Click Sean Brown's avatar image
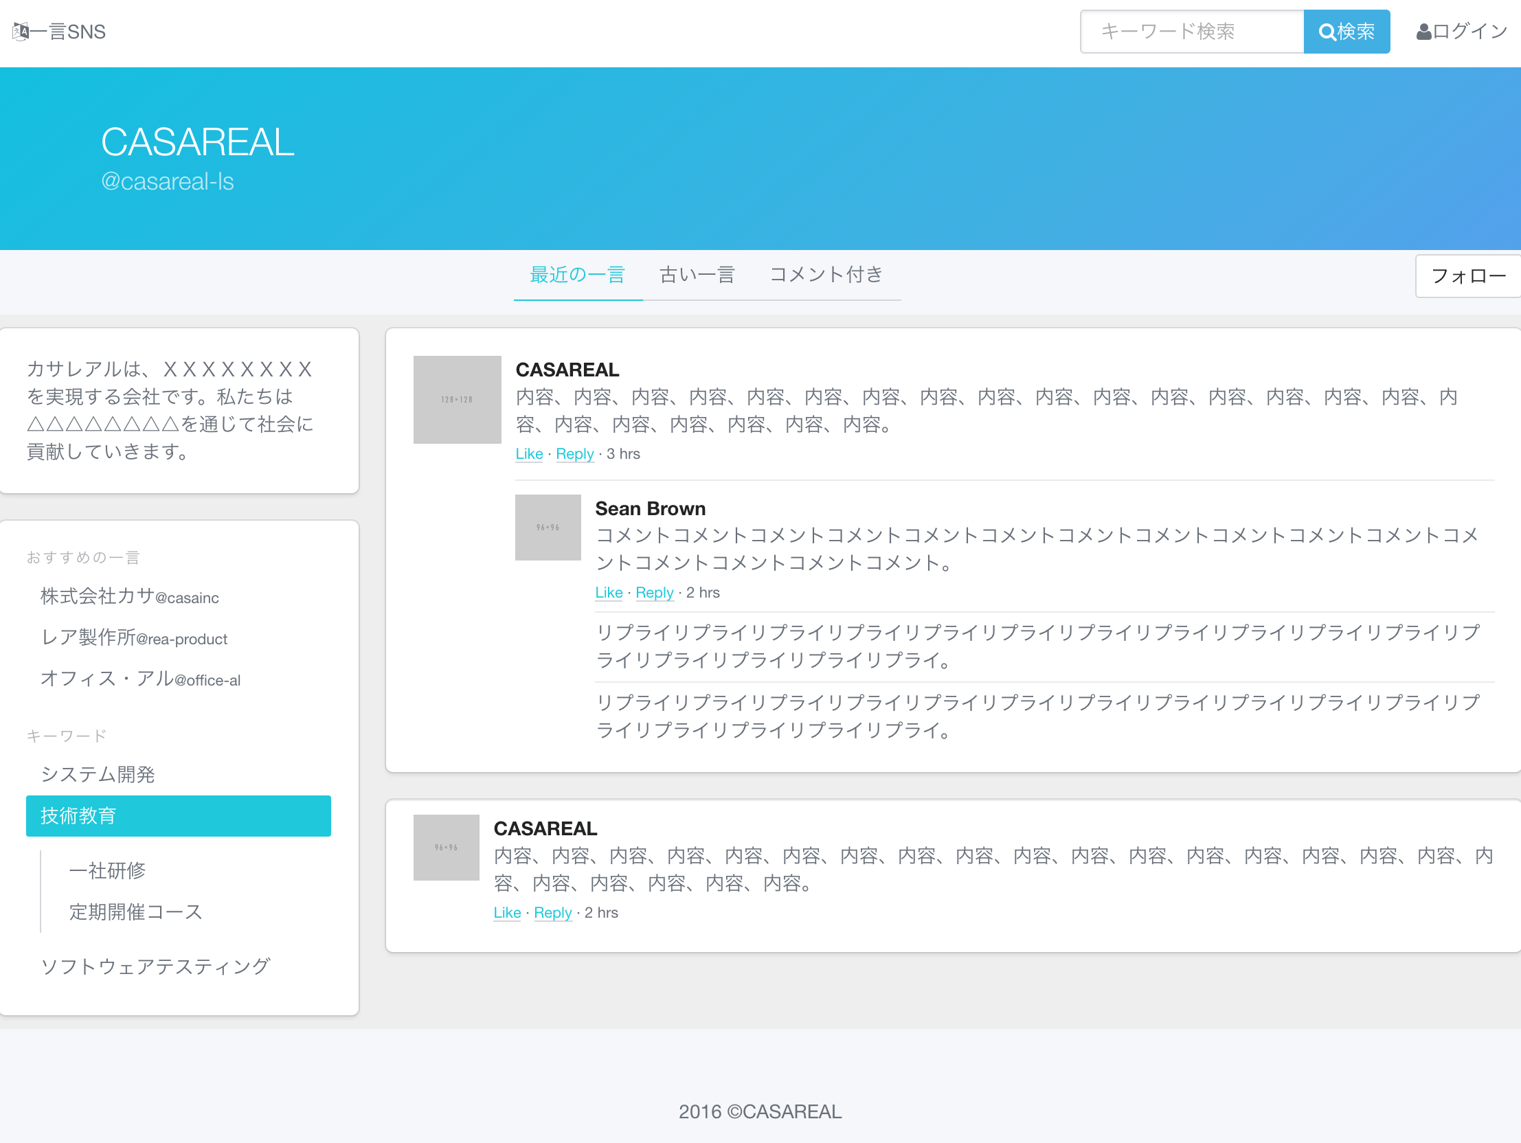The height and width of the screenshot is (1143, 1521). tap(548, 528)
